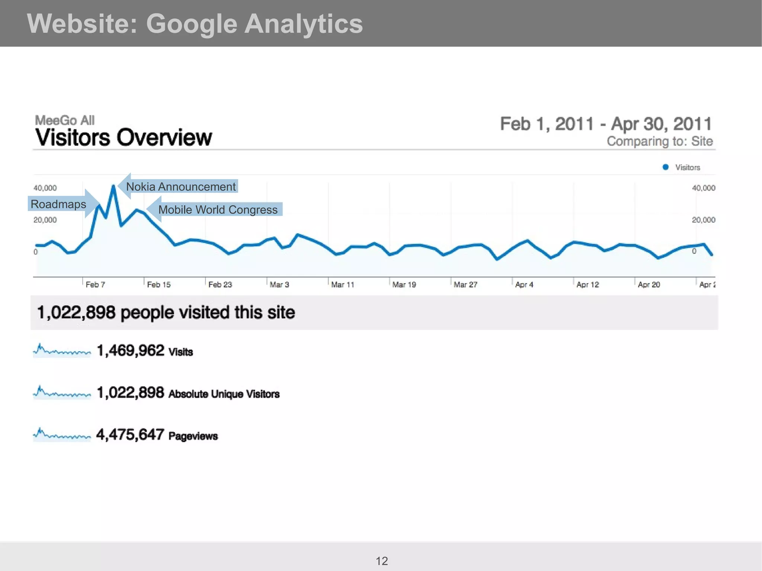Click the left '40,000' y-axis value
This screenshot has width=762, height=571.
45,188
